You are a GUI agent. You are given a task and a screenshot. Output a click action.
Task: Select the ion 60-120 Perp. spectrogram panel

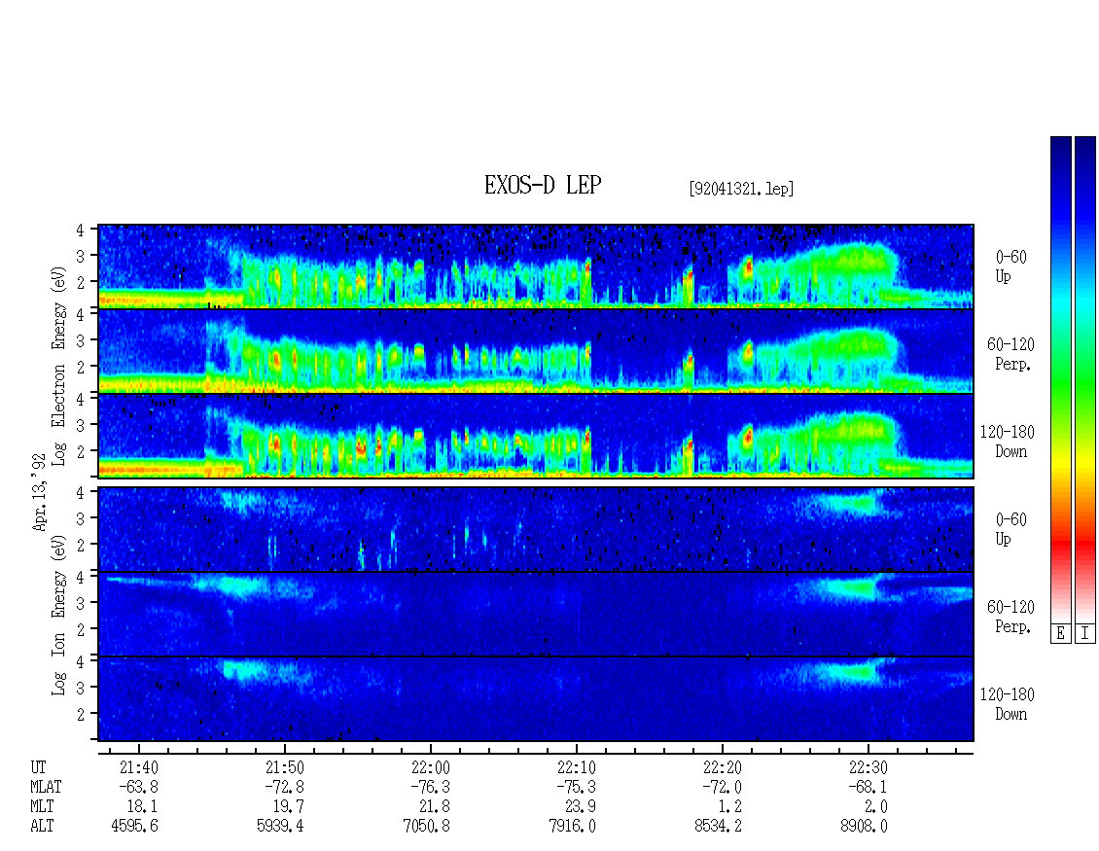pos(536,614)
